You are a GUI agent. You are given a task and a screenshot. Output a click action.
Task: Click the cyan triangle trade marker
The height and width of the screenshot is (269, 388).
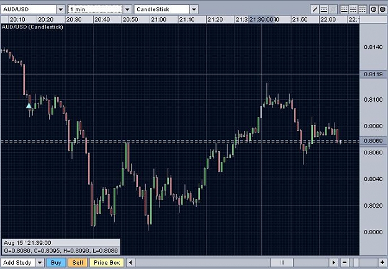(29, 106)
